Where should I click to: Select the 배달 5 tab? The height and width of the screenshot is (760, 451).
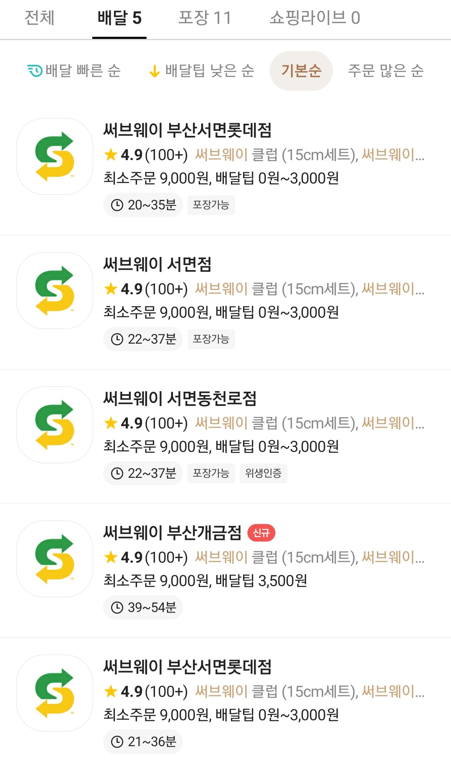pyautogui.click(x=119, y=18)
